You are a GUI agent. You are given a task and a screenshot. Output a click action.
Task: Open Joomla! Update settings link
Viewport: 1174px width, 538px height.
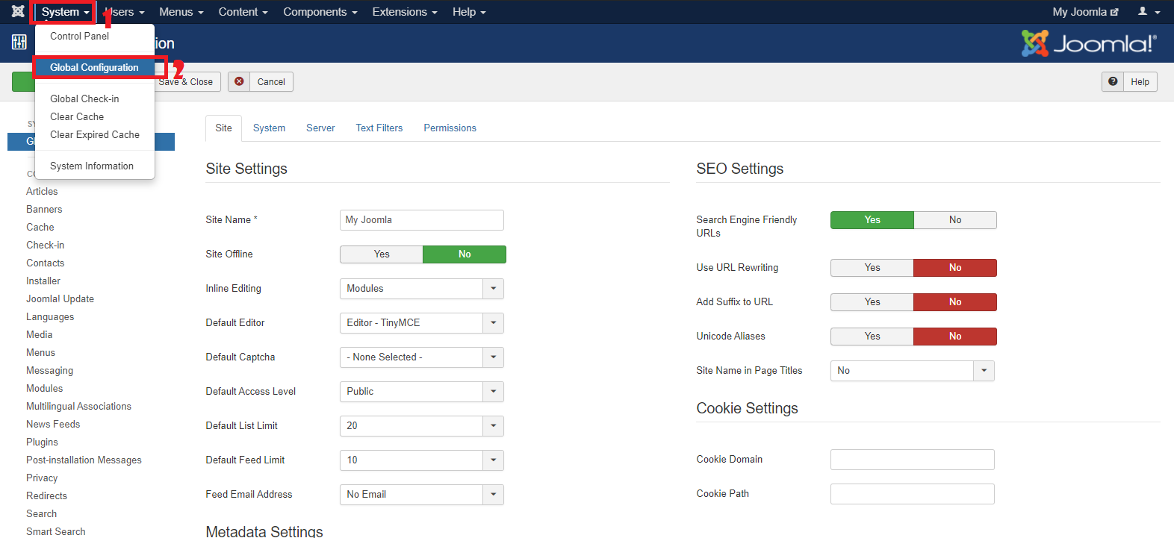pos(60,299)
